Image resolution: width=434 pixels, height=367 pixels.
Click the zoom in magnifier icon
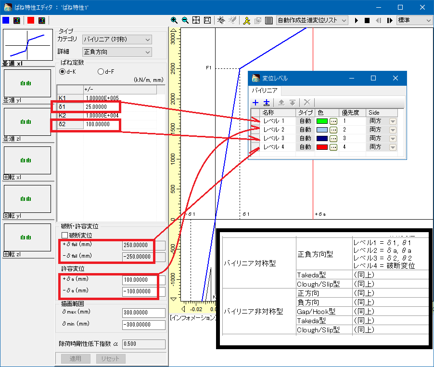click(174, 20)
